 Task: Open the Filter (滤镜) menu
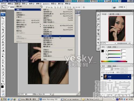(39, 4)
